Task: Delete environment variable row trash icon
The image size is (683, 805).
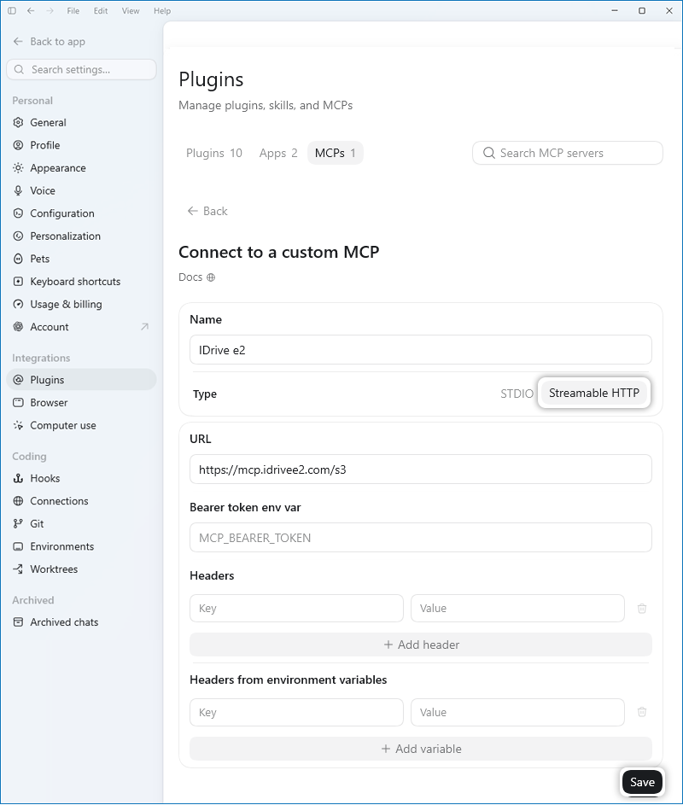Action: [642, 712]
